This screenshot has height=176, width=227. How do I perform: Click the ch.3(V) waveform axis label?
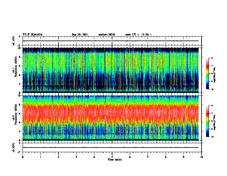pyautogui.click(x=13, y=148)
